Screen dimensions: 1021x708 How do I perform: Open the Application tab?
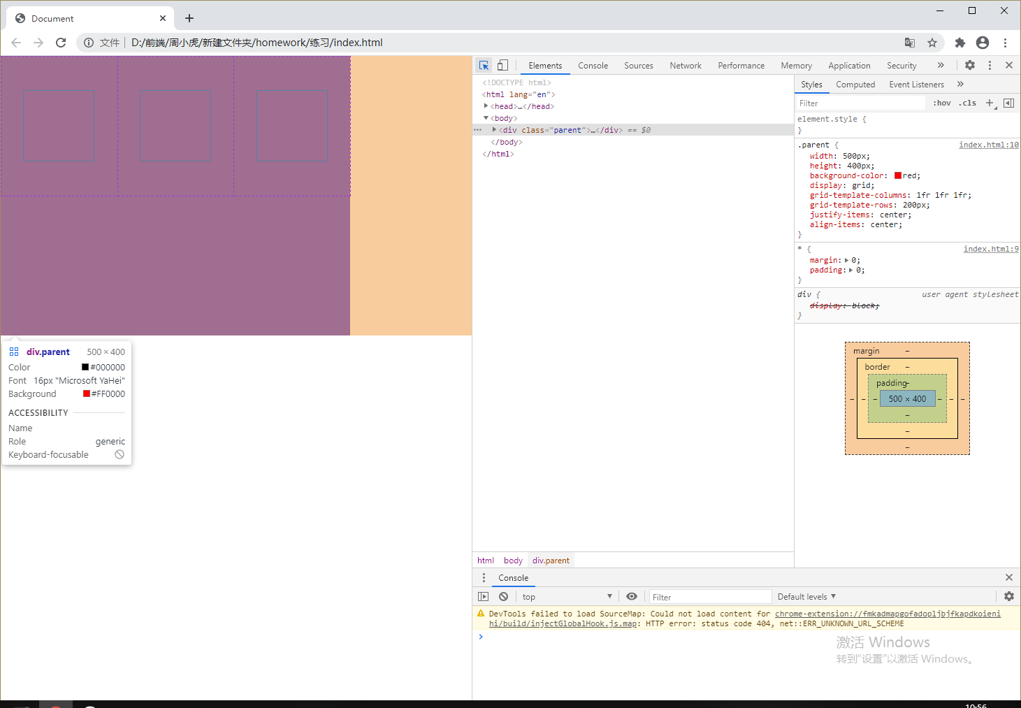[849, 66]
